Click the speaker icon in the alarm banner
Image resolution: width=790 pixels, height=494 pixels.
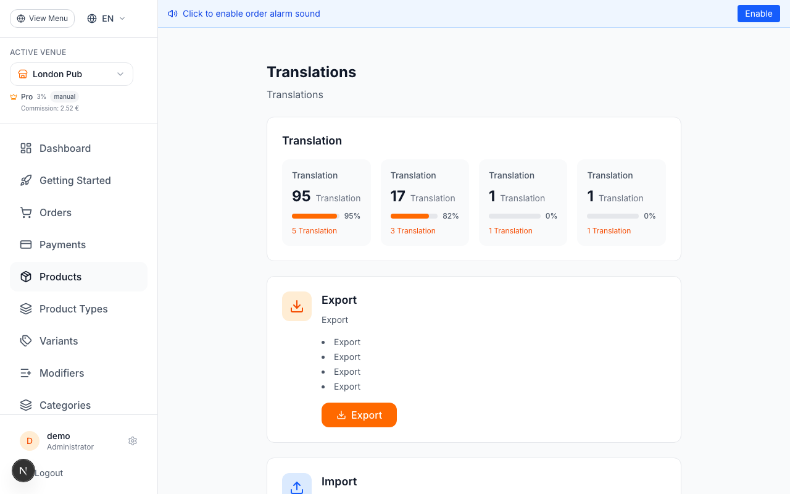coord(172,13)
